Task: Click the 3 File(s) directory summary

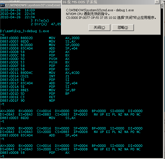Action: pos(40,21)
